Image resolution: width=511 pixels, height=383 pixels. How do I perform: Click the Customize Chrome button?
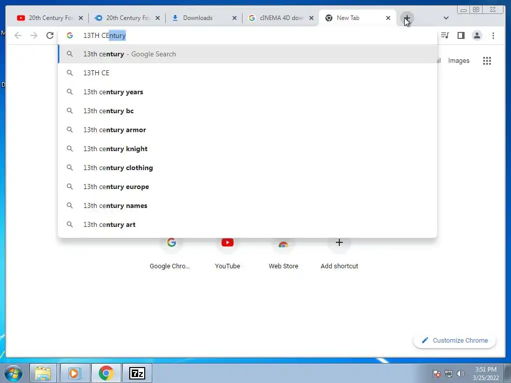pos(455,340)
